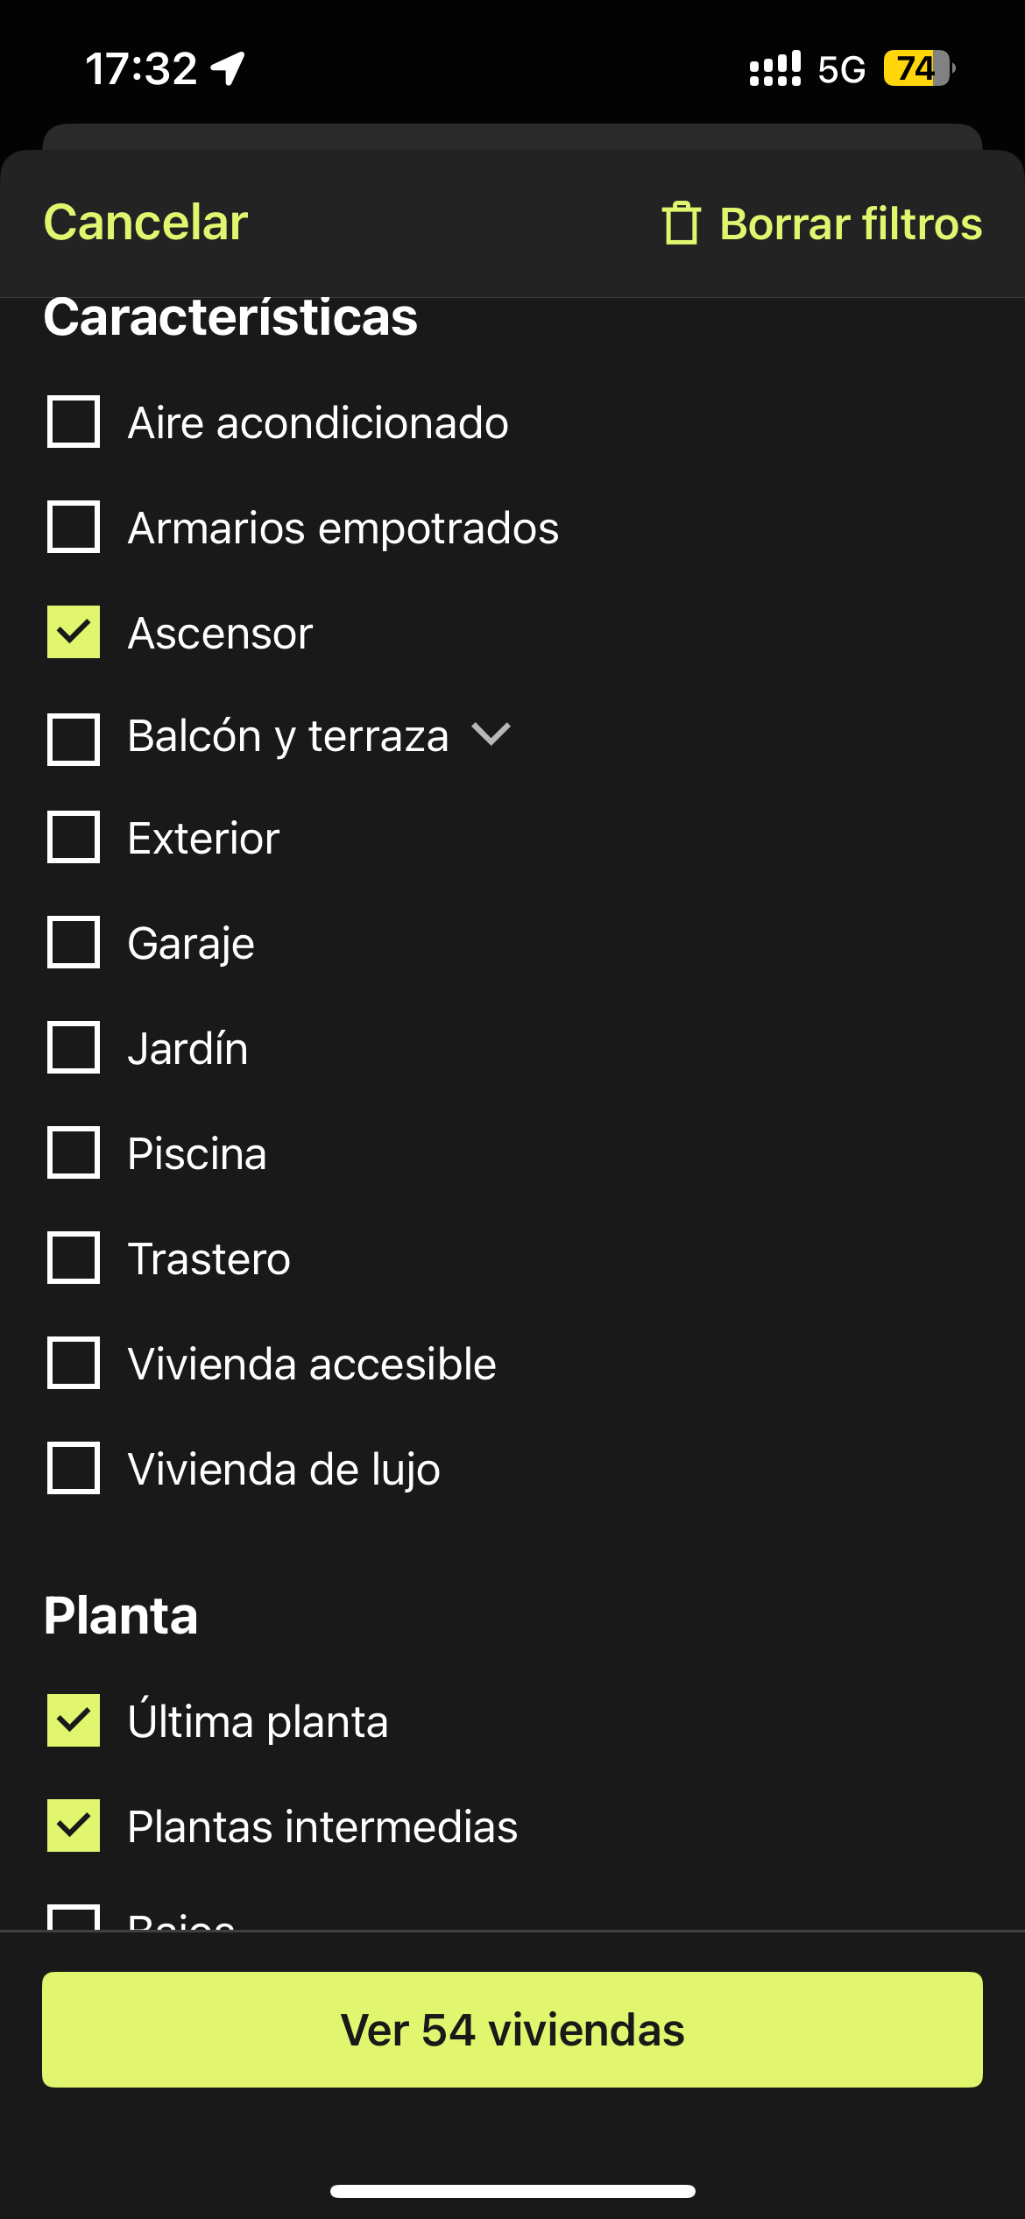Select the Exterior checkbox
The image size is (1025, 2219).
pyautogui.click(x=74, y=837)
